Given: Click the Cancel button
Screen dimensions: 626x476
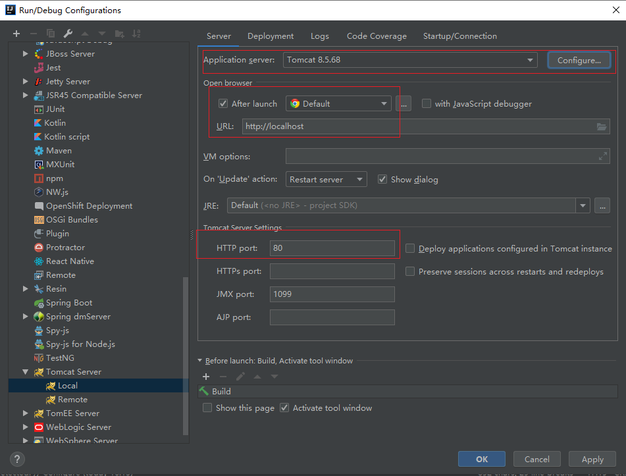Looking at the screenshot, I should (536, 460).
